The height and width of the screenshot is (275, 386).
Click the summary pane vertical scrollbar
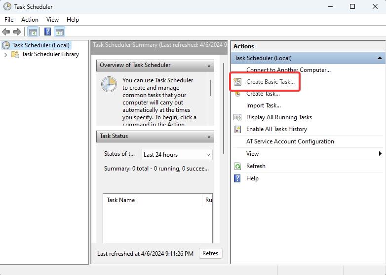pyautogui.click(x=224, y=108)
